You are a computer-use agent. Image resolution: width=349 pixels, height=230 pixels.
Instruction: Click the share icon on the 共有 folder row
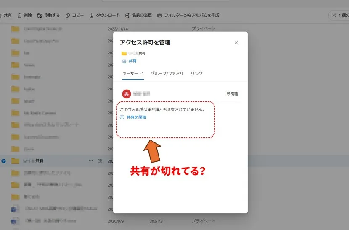pos(100,161)
